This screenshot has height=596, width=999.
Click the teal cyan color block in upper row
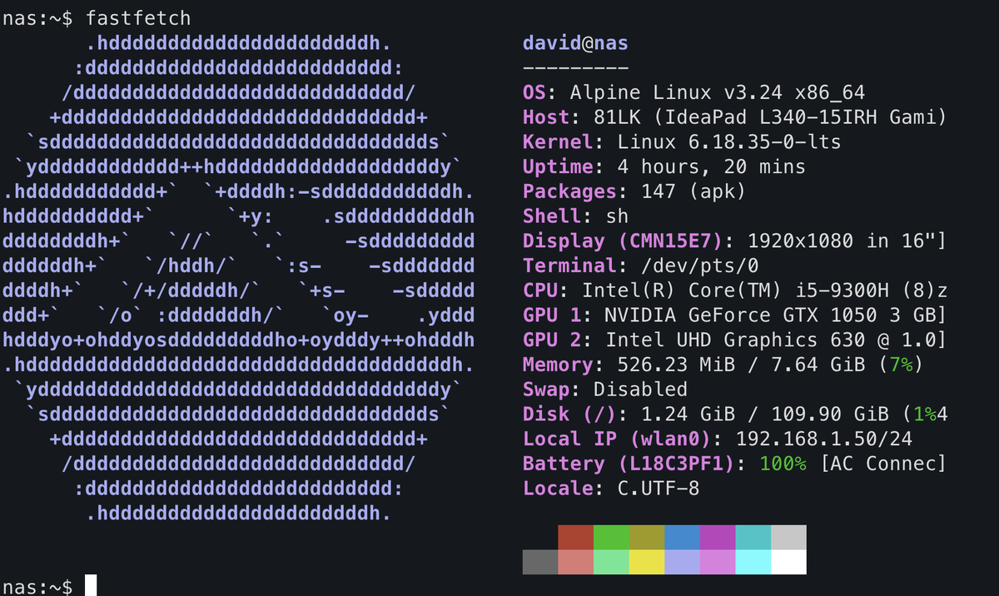pyautogui.click(x=753, y=537)
